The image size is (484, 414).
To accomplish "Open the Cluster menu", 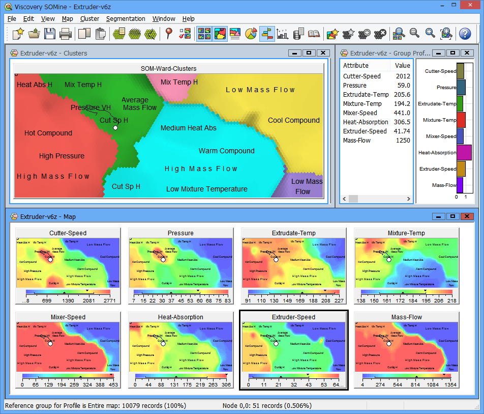I will pyautogui.click(x=89, y=19).
